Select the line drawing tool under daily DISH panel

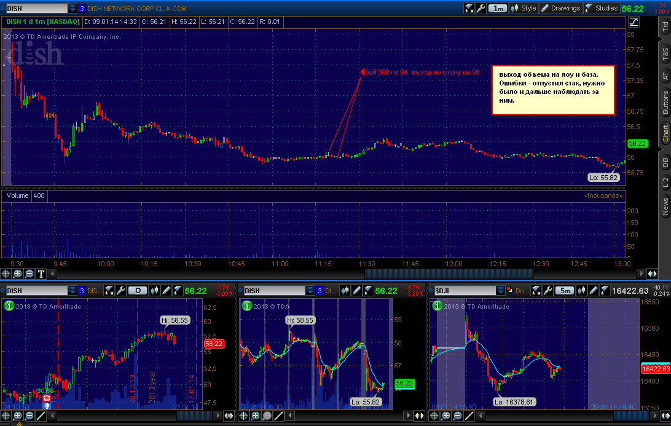[x=41, y=416]
